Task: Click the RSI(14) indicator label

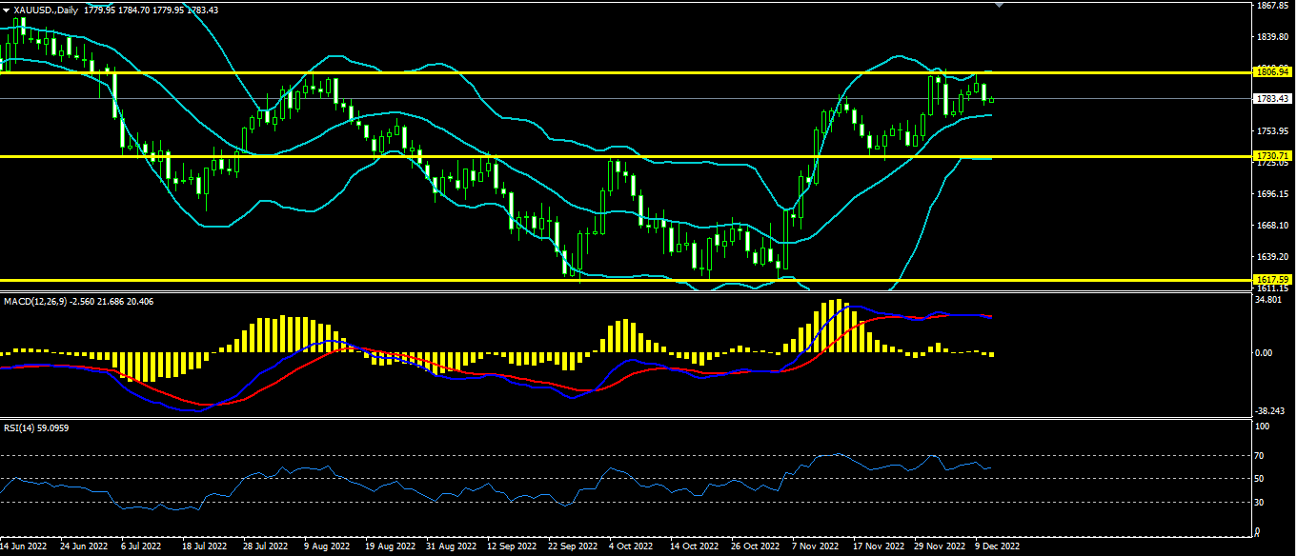Action: click(21, 427)
